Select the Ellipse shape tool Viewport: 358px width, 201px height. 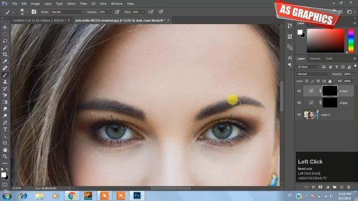[5, 143]
